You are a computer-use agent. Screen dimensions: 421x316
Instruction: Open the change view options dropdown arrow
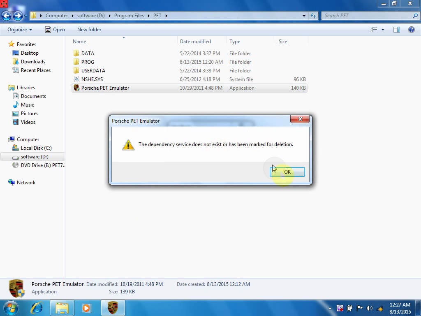coord(383,30)
